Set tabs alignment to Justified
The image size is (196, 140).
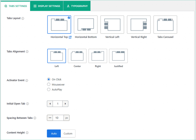[118, 56]
